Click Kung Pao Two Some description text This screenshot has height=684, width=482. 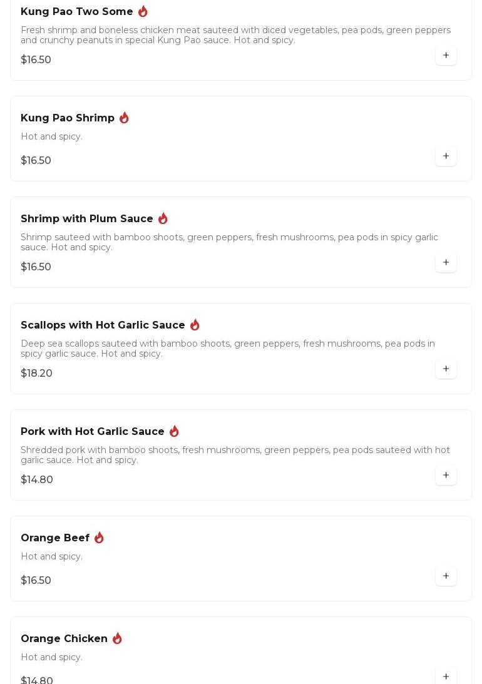(235, 35)
